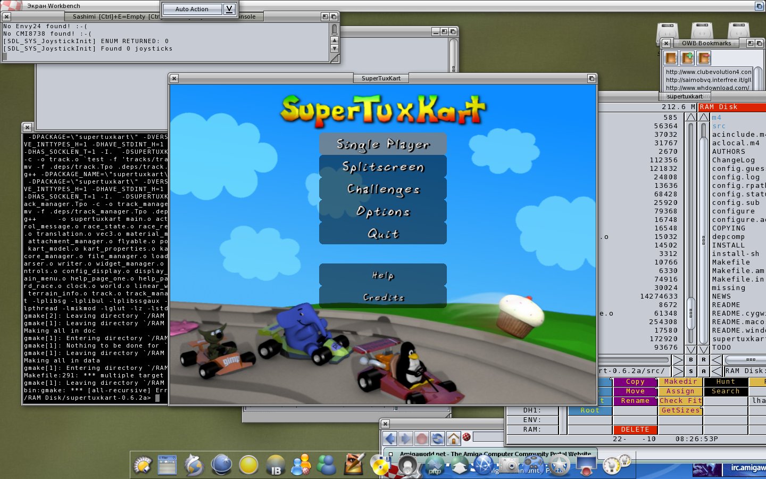Open Challenges in the SuperTuxKart menu
Screen dimensions: 766x479
383,189
